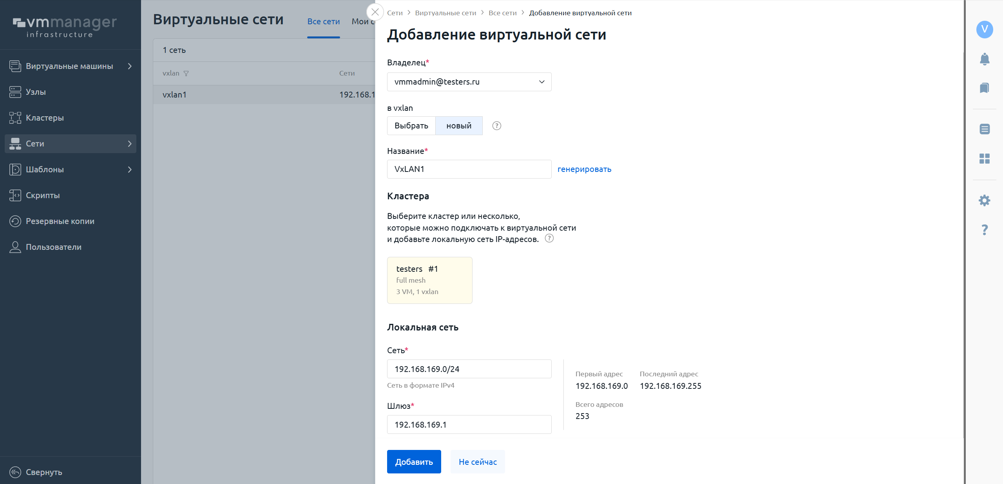Image resolution: width=1003 pixels, height=484 pixels.
Task: Click the Шлюз gateway input field
Action: pyautogui.click(x=469, y=424)
